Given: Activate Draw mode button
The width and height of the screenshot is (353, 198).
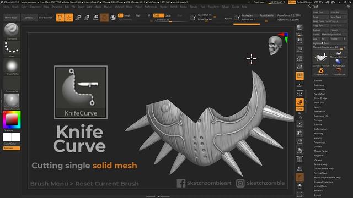Looking at the screenshot, I should tap(69, 18).
